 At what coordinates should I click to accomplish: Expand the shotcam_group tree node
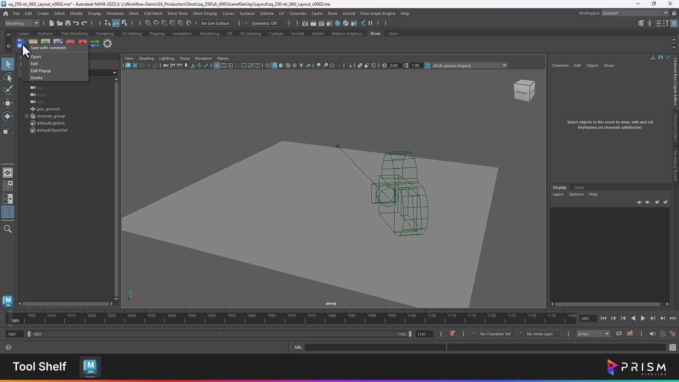click(27, 116)
